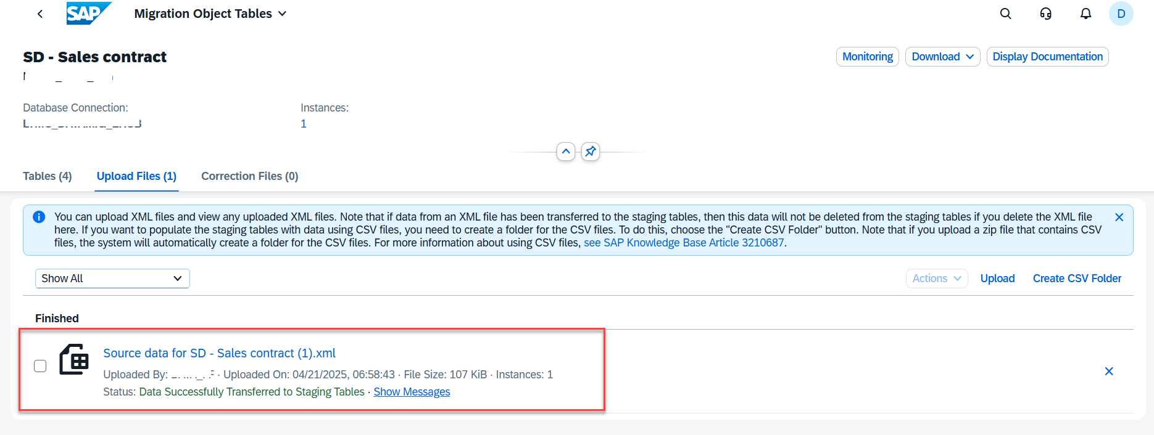Image resolution: width=1154 pixels, height=435 pixels.
Task: Open Migration Object Tables title dropdown
Action: 210,14
